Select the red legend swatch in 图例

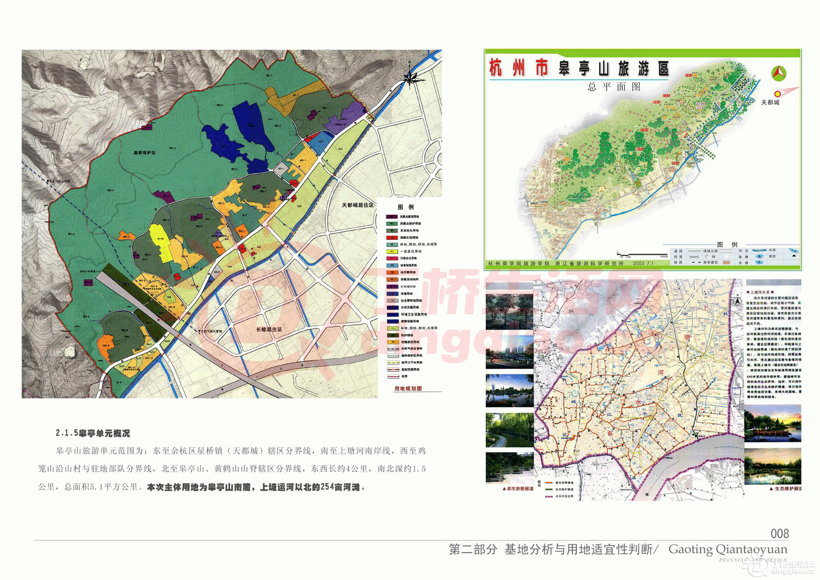[392, 238]
